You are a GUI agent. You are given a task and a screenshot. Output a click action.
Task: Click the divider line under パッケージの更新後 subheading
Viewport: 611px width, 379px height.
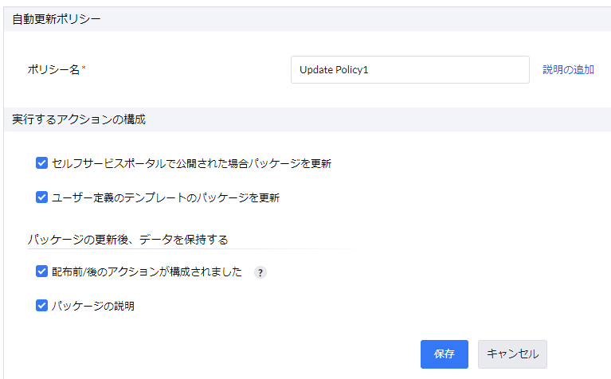coord(183,249)
